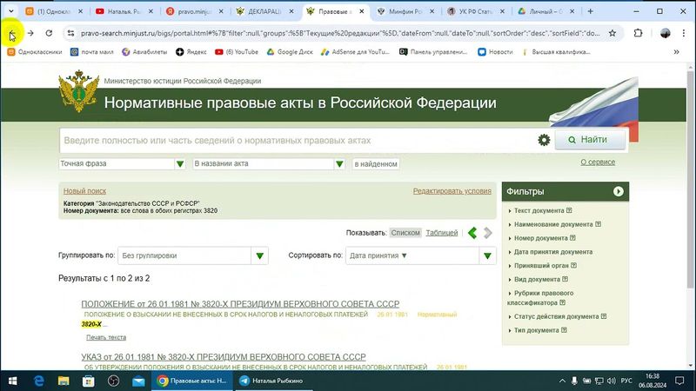The width and height of the screenshot is (696, 391).
Task: Click the Найти search button
Action: click(x=591, y=140)
